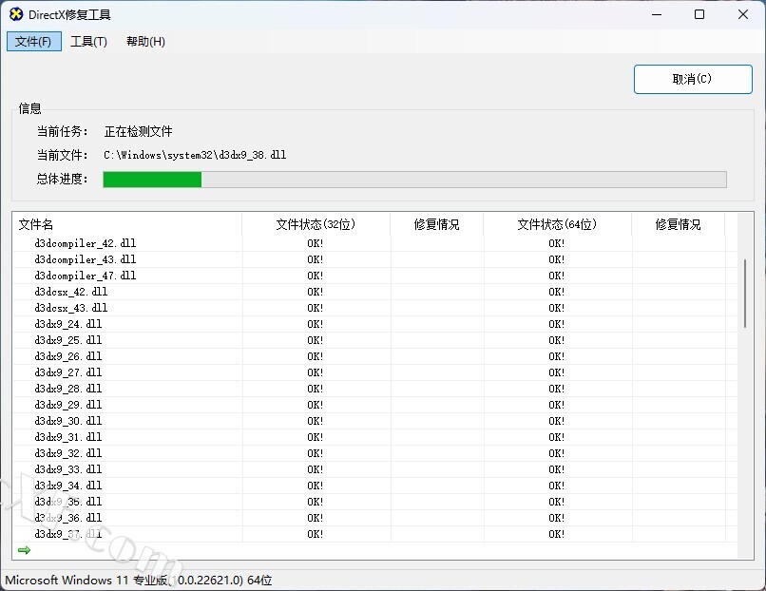Click the 当前文件 label
766x591 pixels.
pyautogui.click(x=63, y=155)
